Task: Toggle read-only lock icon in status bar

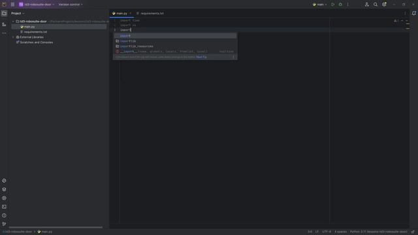Action: click(x=413, y=232)
